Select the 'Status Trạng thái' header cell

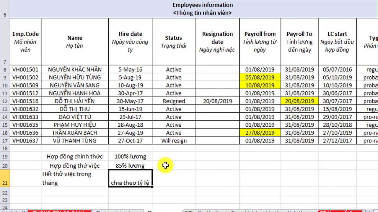tap(174, 42)
